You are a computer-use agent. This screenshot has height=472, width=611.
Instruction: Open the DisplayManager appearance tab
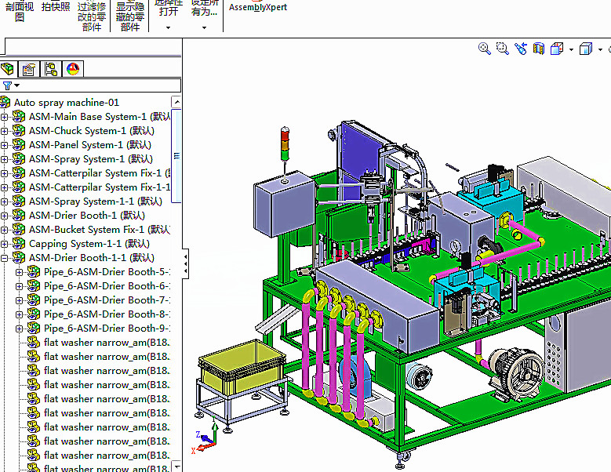click(73, 69)
